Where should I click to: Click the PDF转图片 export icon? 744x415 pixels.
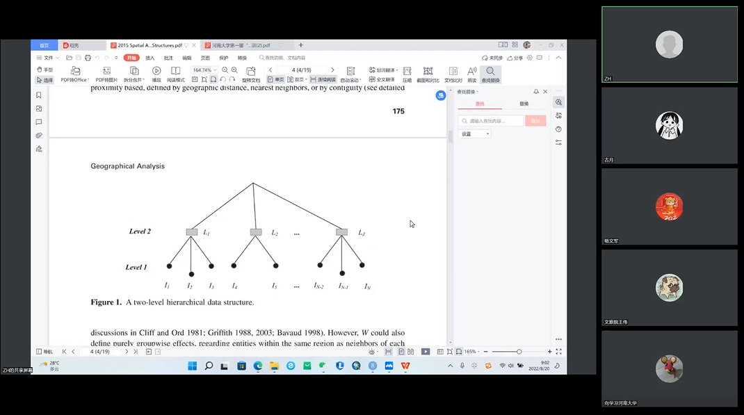[106, 71]
